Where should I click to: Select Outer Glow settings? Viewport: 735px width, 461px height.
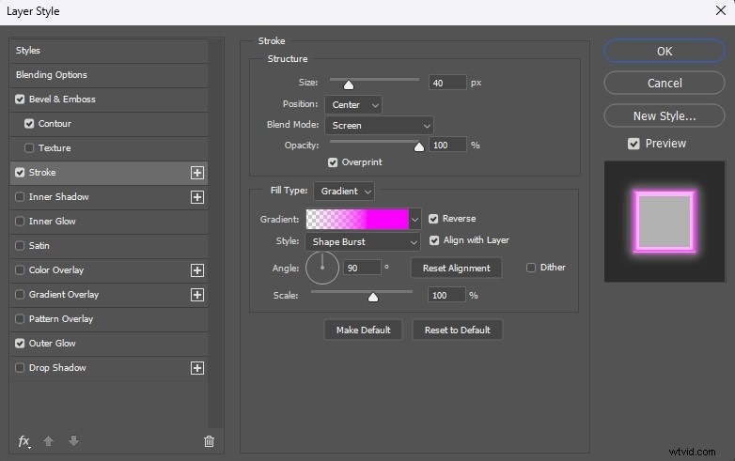[x=53, y=343]
